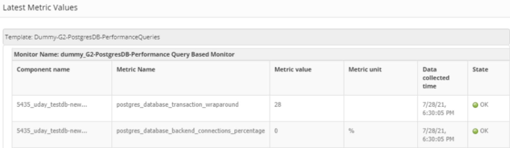The image size is (510, 148).
Task: Open postgres_database_transaction_wraparound metric
Action: coord(177,105)
